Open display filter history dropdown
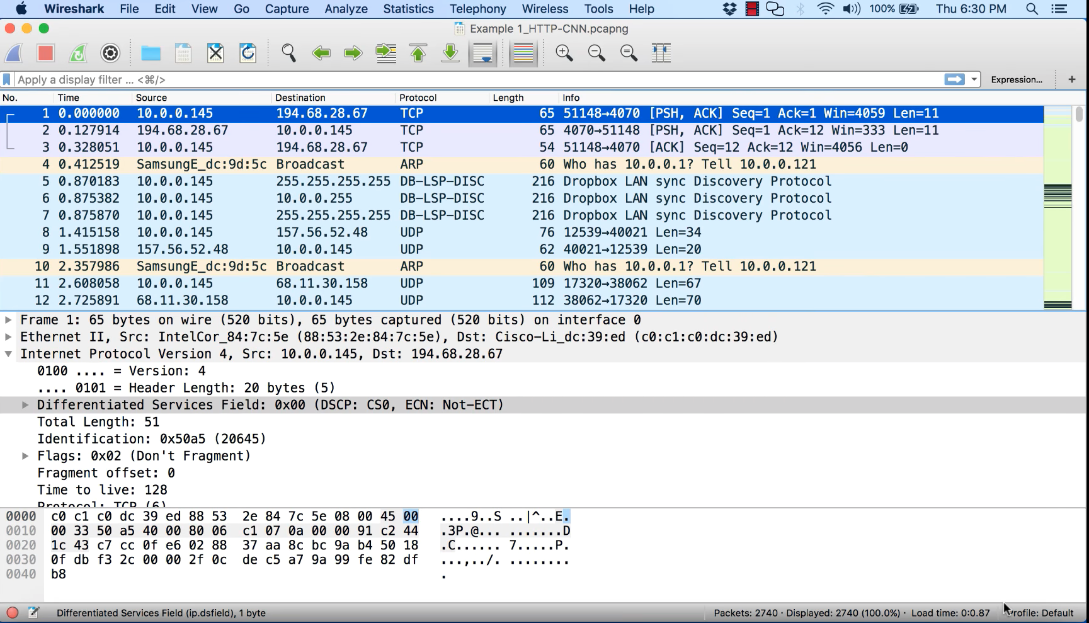The width and height of the screenshot is (1089, 623). (x=974, y=79)
